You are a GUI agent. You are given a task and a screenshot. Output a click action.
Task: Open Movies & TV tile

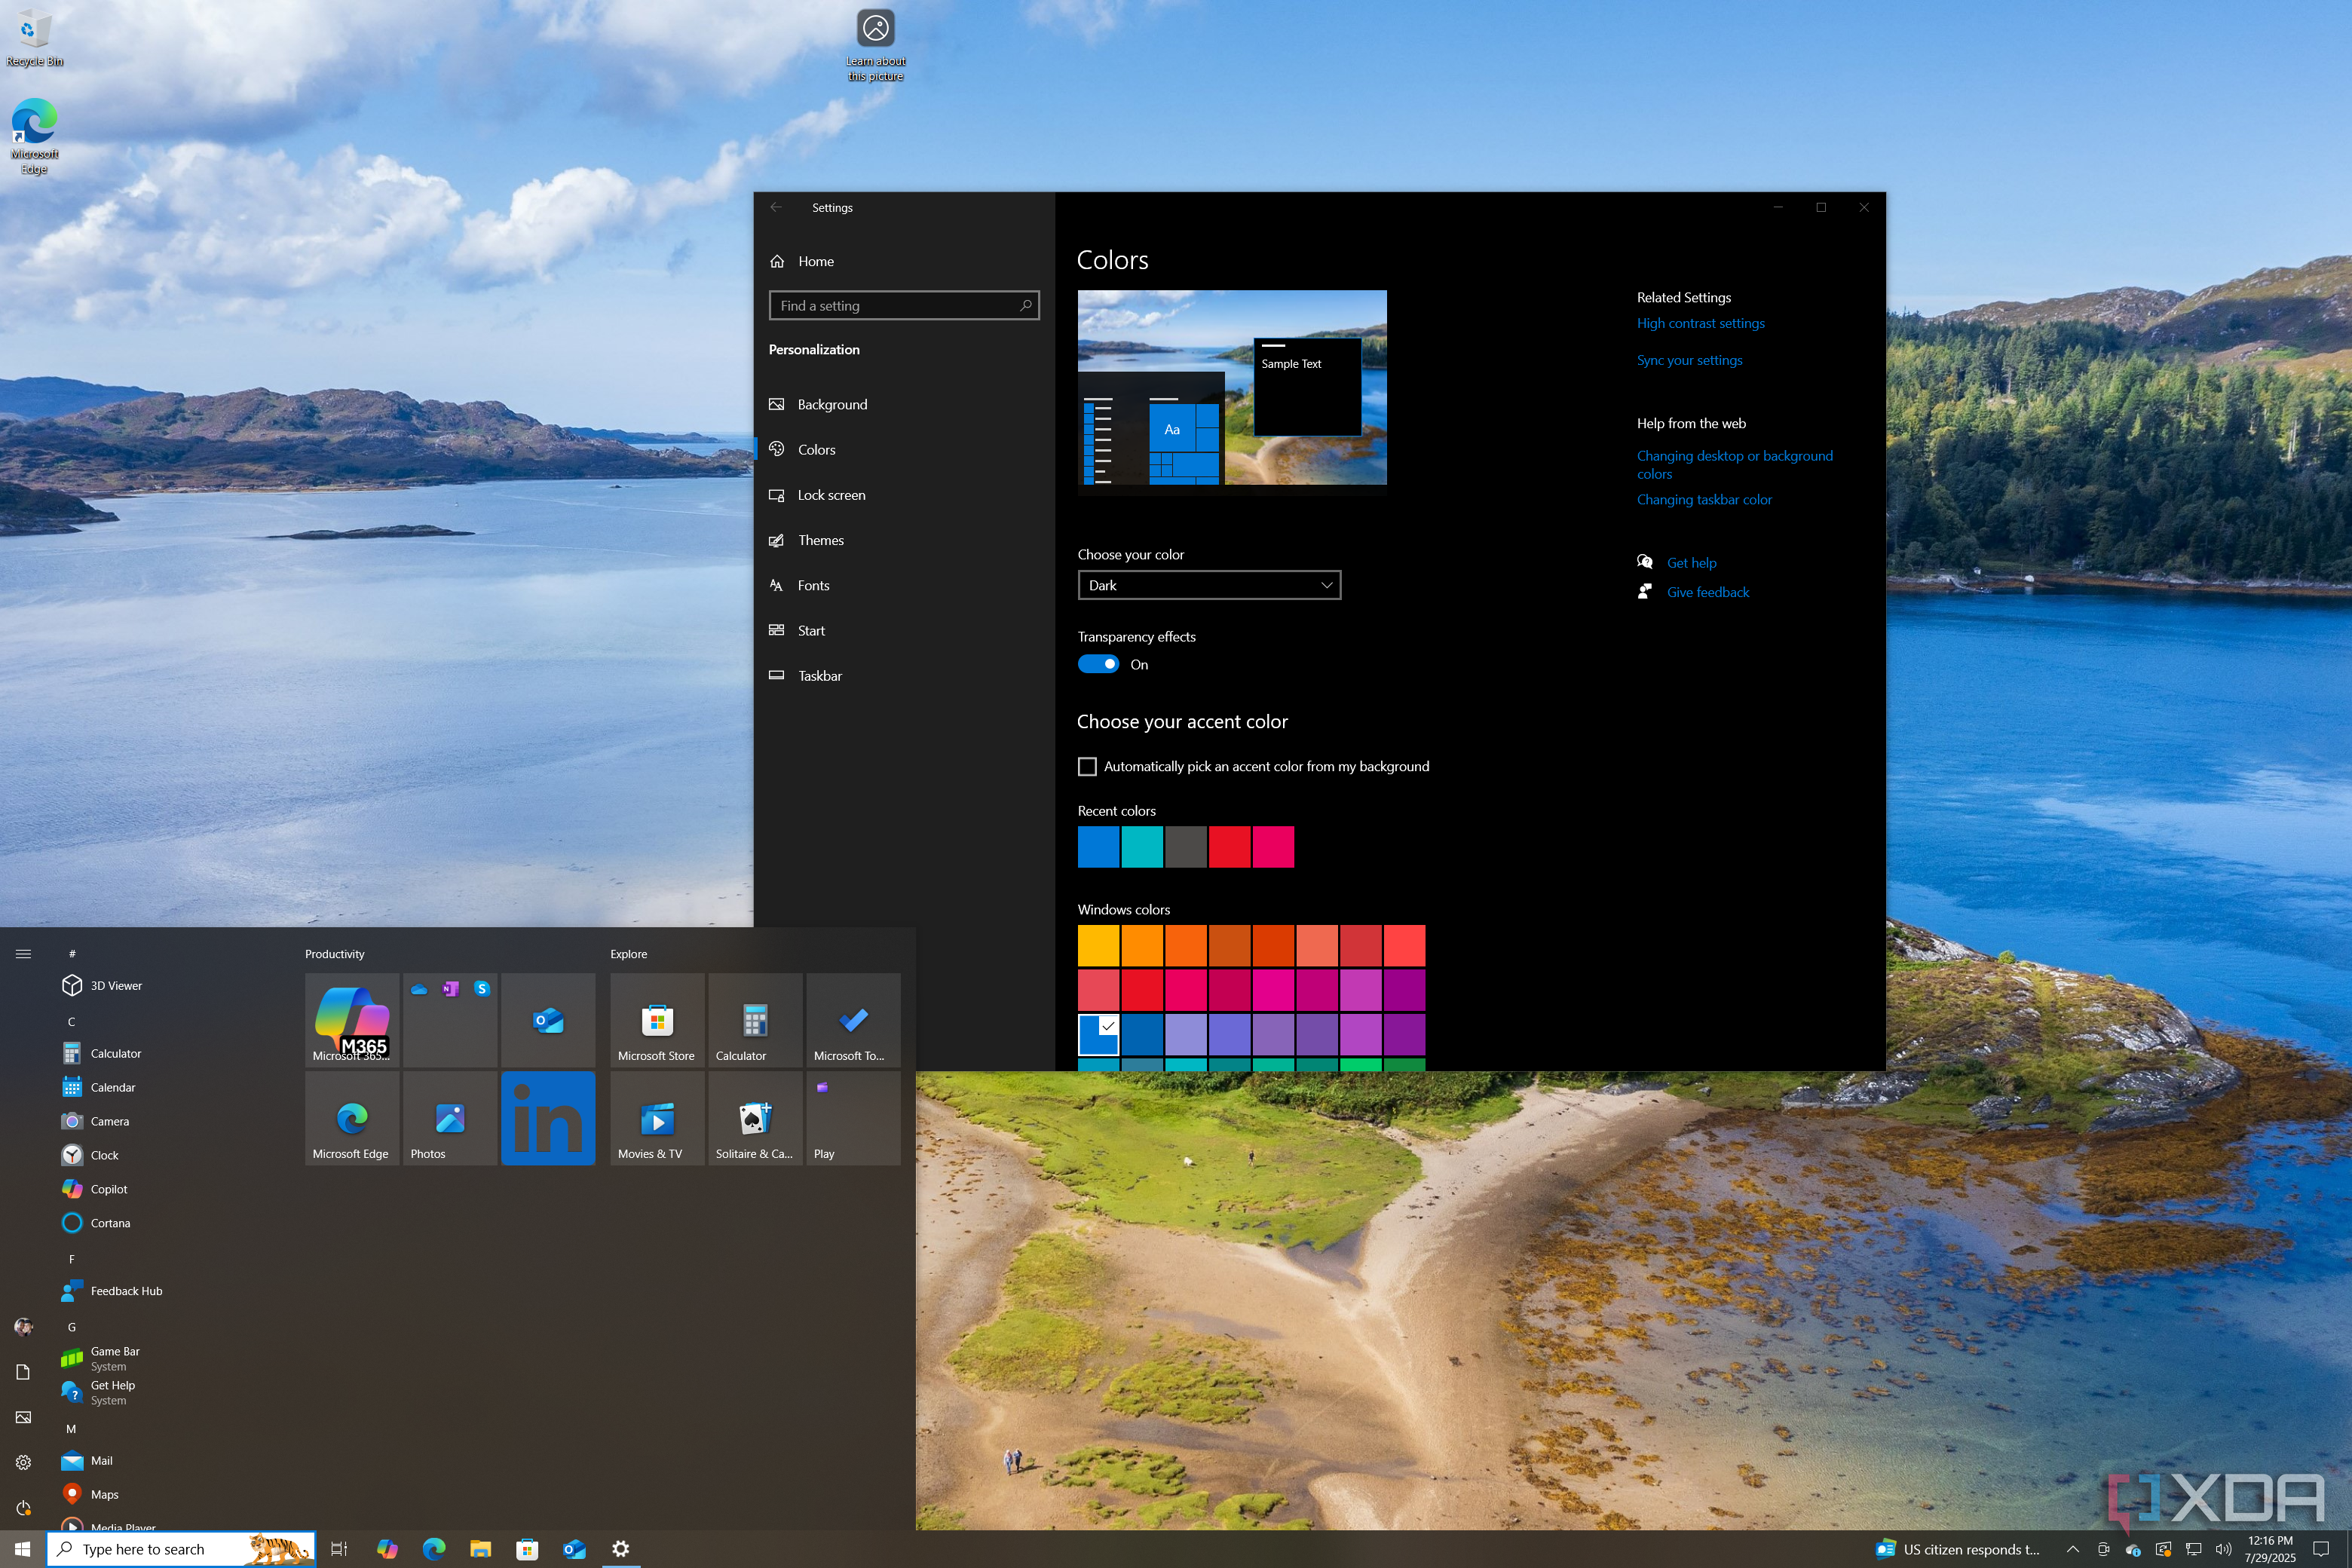point(656,1117)
